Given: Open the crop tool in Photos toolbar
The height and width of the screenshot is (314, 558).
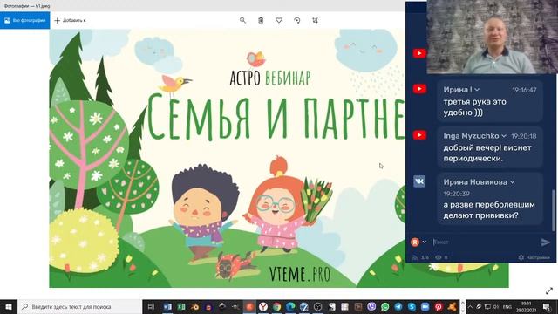Looking at the screenshot, I should coord(316,20).
